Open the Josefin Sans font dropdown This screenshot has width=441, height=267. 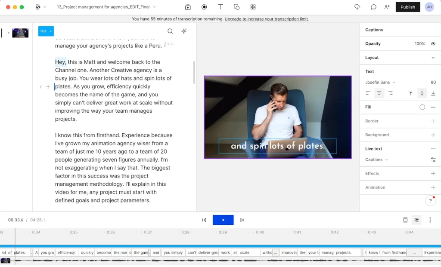pyautogui.click(x=380, y=82)
